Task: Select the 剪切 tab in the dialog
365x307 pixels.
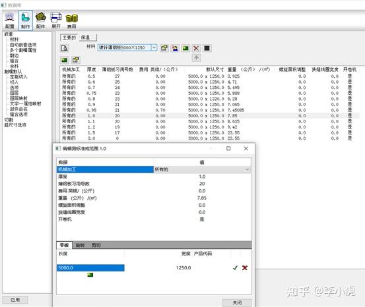Action: pyautogui.click(x=96, y=245)
